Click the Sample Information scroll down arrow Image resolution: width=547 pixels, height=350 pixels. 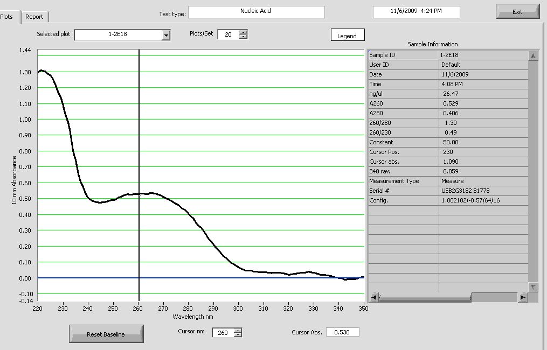(x=533, y=287)
